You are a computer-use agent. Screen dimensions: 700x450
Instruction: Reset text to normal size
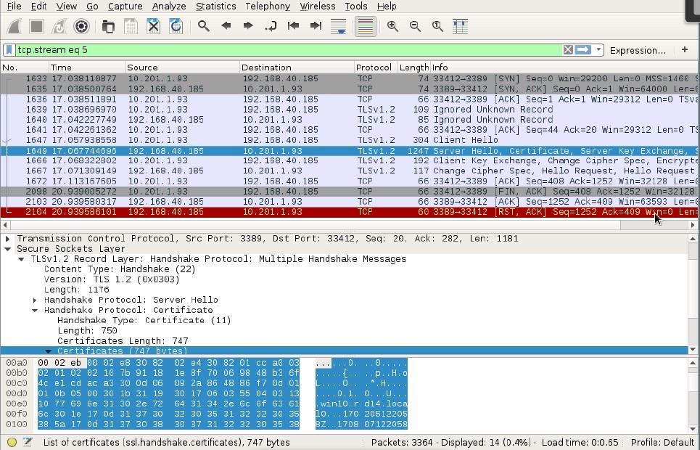pos(437,26)
